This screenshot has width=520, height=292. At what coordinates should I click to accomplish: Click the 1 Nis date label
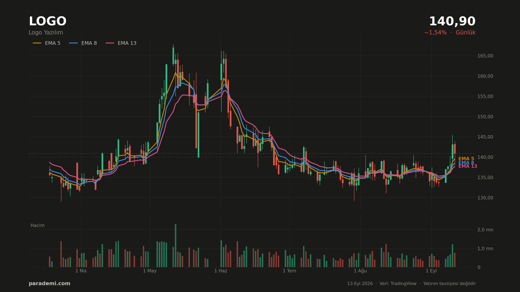[x=81, y=271]
